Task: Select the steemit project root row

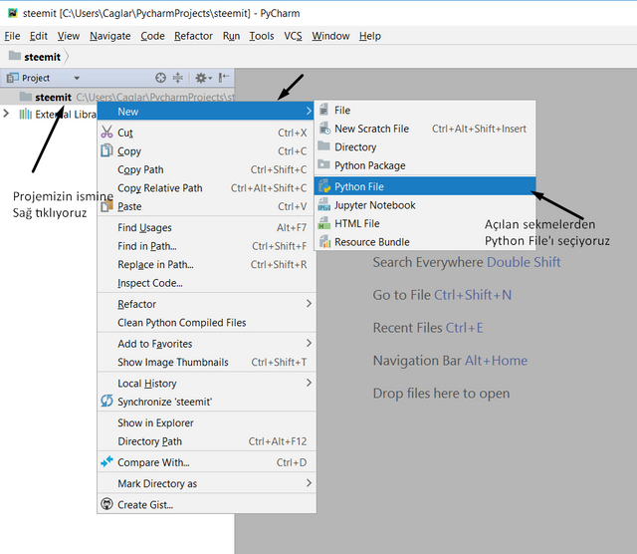Action: pos(117,97)
